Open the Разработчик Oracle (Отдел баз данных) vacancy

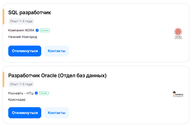[x=57, y=76]
